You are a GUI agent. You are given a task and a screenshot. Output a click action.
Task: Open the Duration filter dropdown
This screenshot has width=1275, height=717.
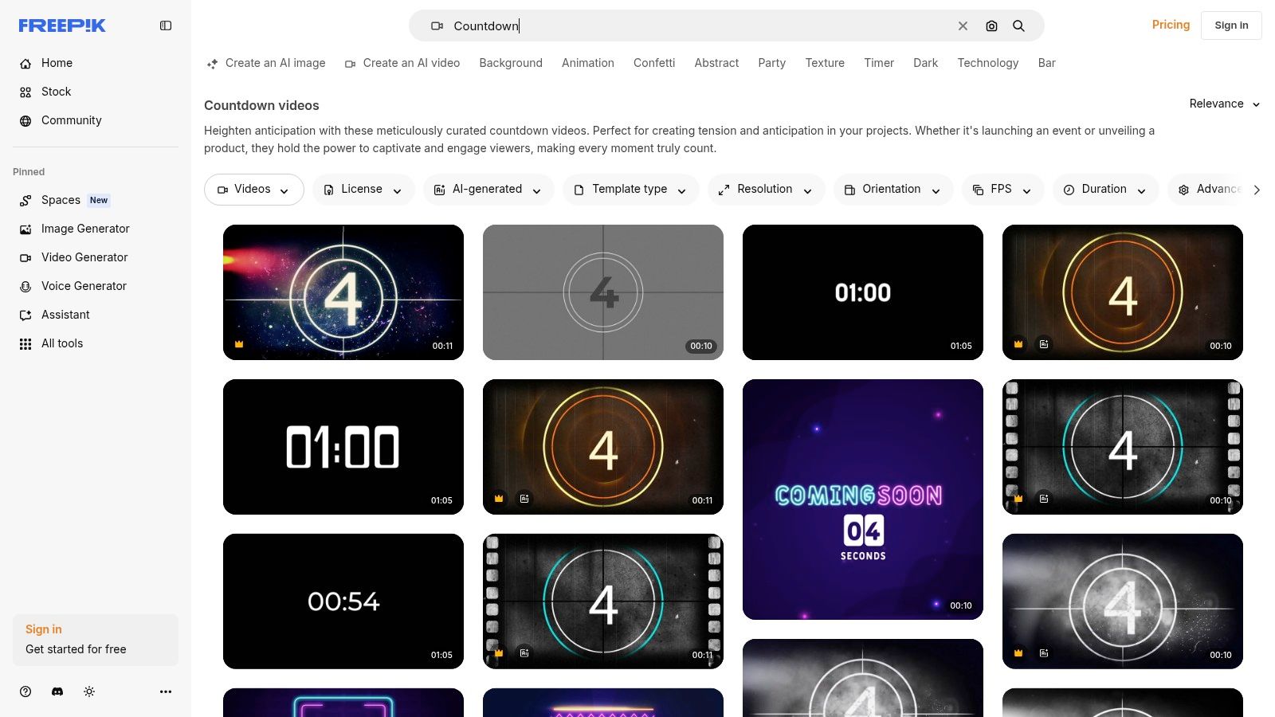pyautogui.click(x=1106, y=190)
